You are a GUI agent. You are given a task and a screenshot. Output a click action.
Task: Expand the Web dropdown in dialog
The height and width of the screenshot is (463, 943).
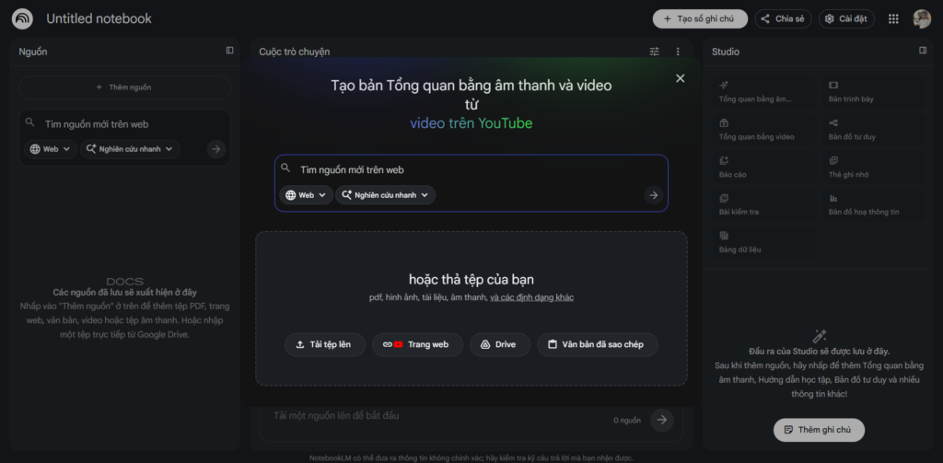(x=306, y=195)
